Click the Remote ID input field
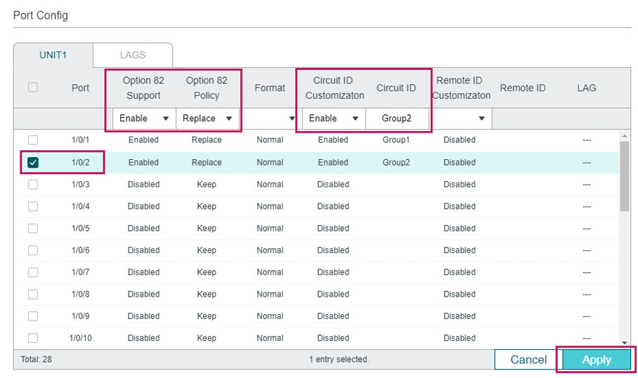Screen dimensions: 638x378 [522, 119]
